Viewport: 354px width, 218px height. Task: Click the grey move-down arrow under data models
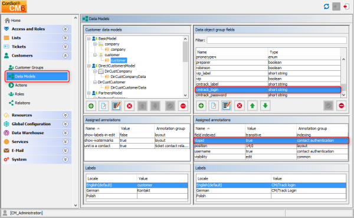[x=155, y=106]
